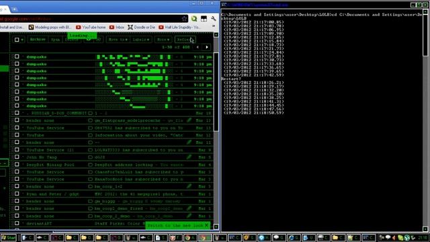The height and width of the screenshot is (242, 430).
Task: Open the 'Labels' dropdown
Action: [140, 40]
